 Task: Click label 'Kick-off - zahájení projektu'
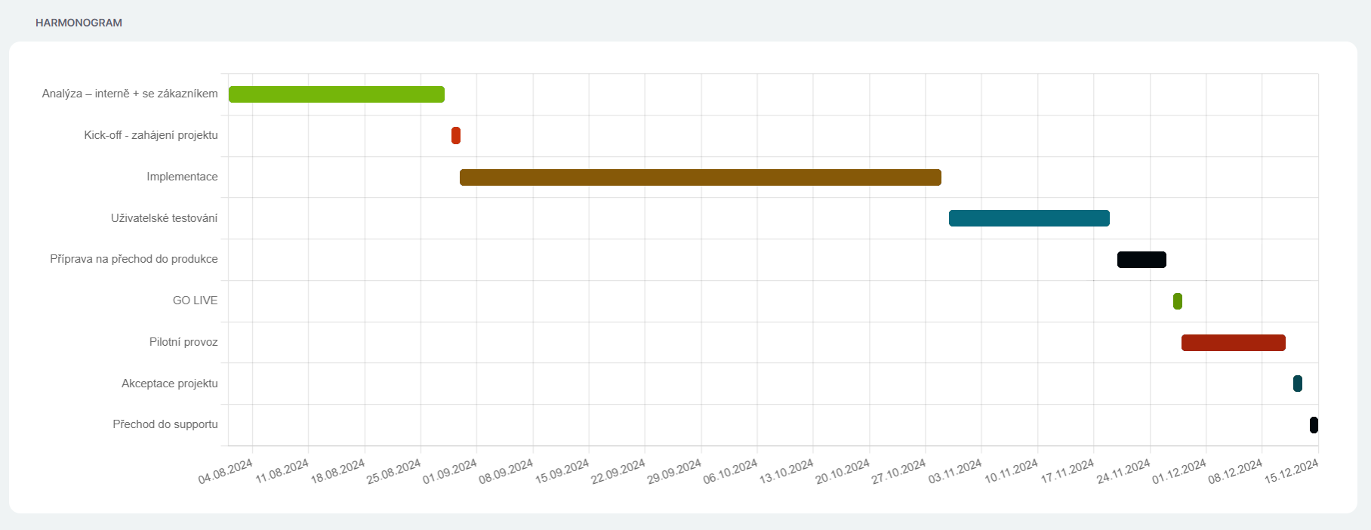(x=151, y=135)
